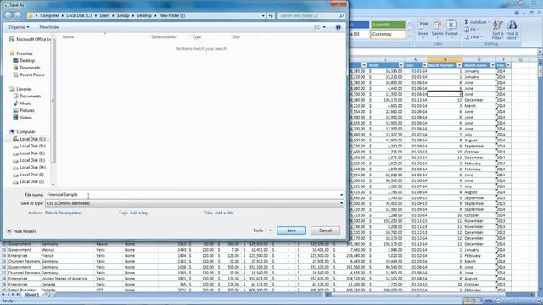Select the green Accent cell style in Excel

pyautogui.click(x=388, y=25)
